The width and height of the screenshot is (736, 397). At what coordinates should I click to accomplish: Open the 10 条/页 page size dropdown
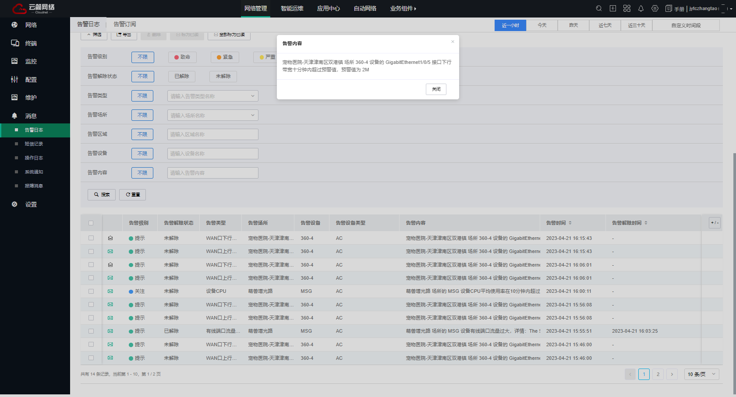tap(702, 374)
